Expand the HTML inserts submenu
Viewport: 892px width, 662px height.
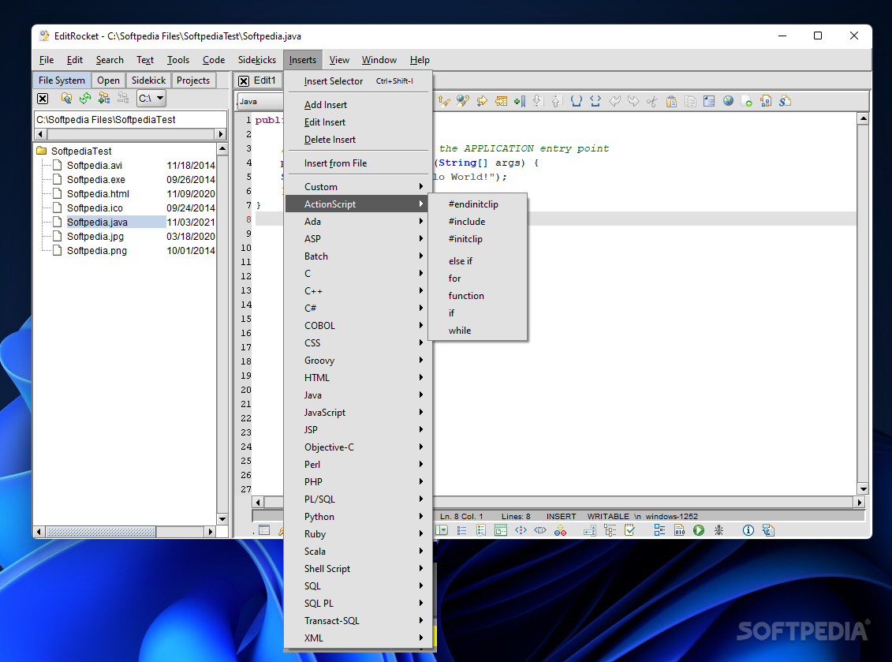(x=358, y=377)
